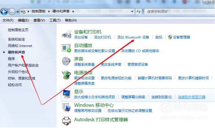The image size is (215, 128).
Task: Open 调整屏幕分辨率 link
Action: point(133,97)
